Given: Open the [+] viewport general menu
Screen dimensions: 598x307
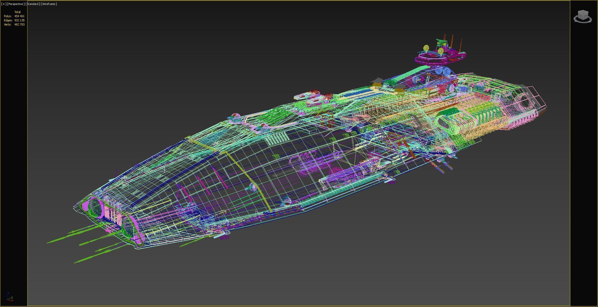Looking at the screenshot, I should pos(4,4).
